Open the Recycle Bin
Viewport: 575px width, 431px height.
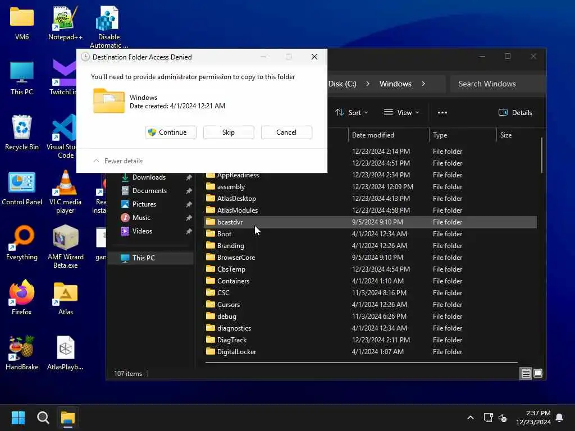point(22,132)
